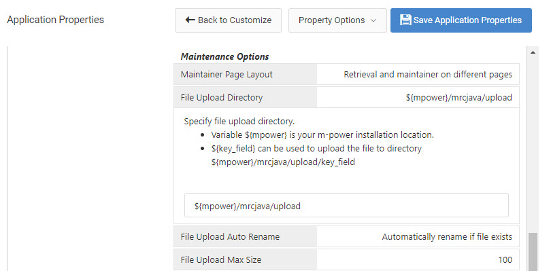The image size is (551, 271).
Task: Click the file upload directory text field
Action: [346, 205]
